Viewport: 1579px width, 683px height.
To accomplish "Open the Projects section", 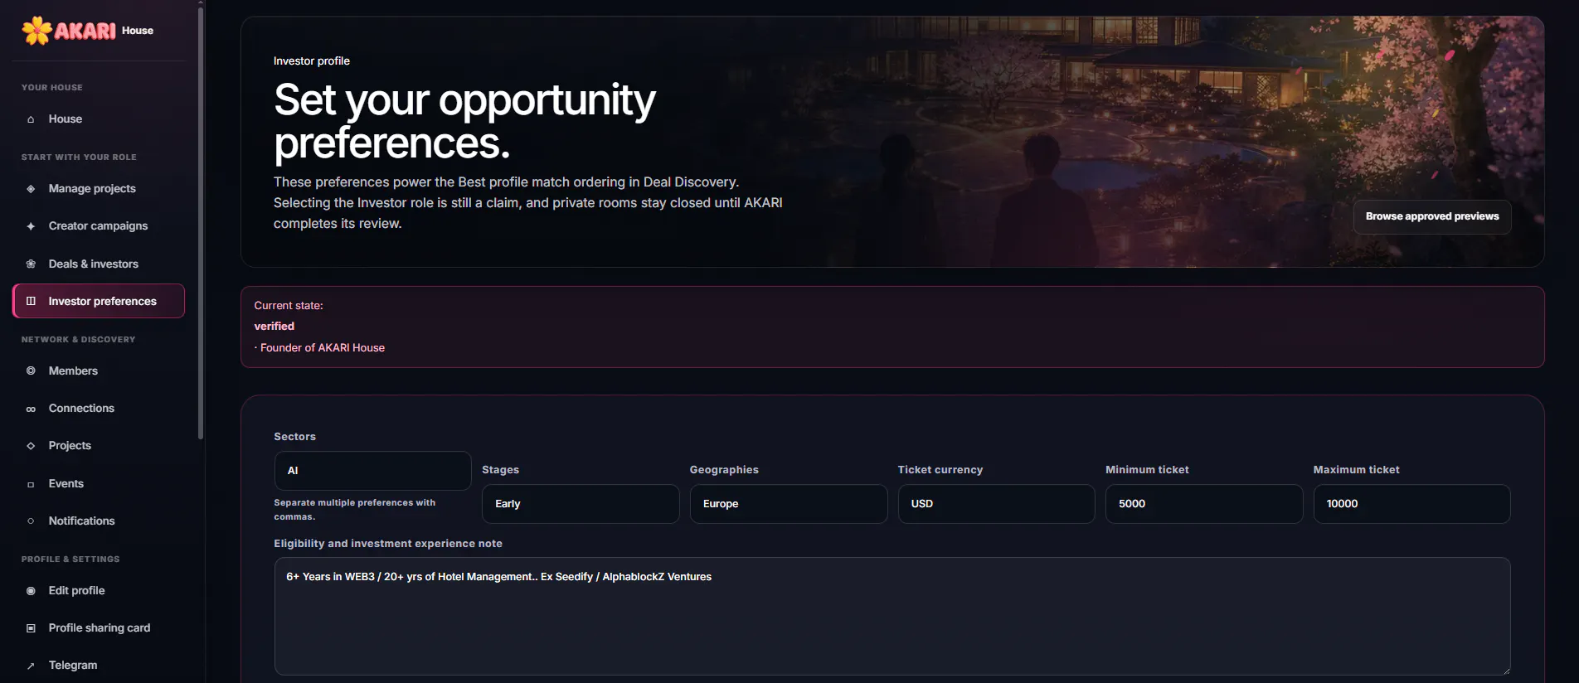I will [x=99, y=446].
